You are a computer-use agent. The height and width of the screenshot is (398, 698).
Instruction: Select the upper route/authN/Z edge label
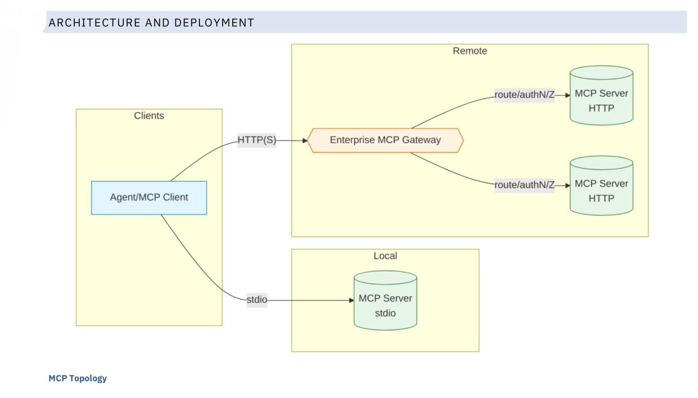(525, 95)
